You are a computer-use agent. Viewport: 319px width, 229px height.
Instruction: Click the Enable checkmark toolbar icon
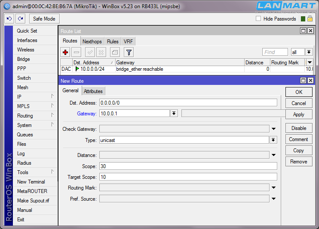click(x=90, y=52)
